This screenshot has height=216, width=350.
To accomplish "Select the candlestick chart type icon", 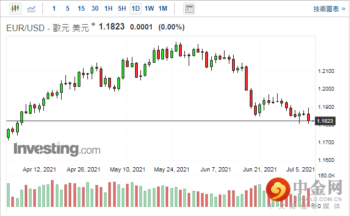I will pyautogui.click(x=14, y=9).
